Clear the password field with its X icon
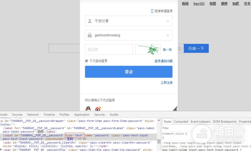Image resolution: width=251 pixels, height=151 pixels. click(168, 35)
